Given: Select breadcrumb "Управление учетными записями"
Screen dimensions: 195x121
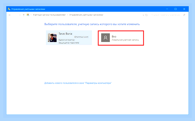Looking at the screenshot, I should point(86,15).
